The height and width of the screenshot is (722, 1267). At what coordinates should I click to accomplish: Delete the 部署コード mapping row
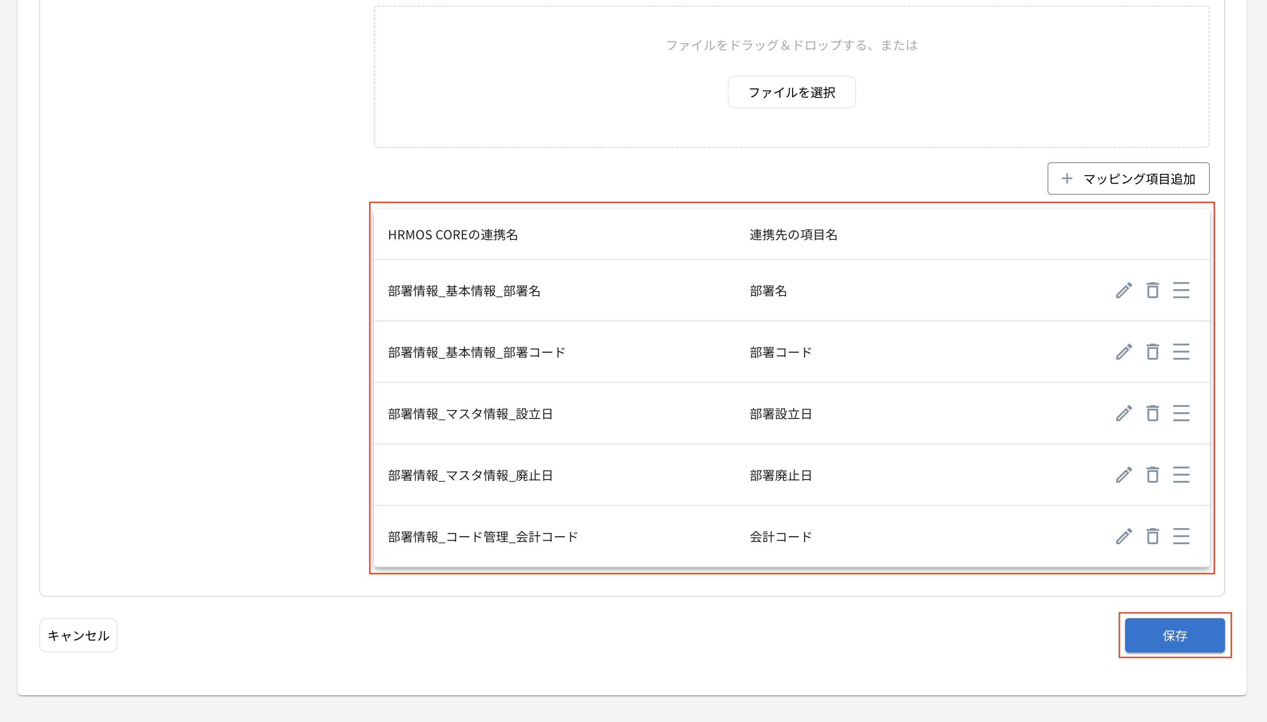[x=1152, y=352]
